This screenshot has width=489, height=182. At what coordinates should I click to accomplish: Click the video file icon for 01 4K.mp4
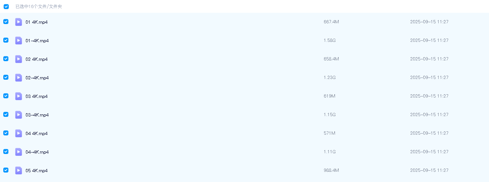(19, 22)
